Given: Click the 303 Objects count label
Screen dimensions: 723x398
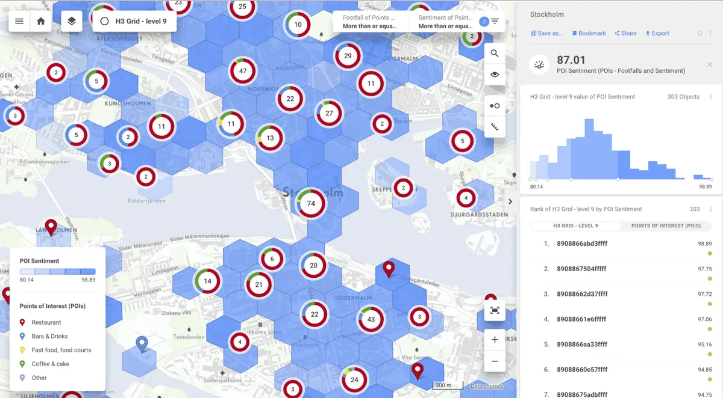Looking at the screenshot, I should click(683, 97).
